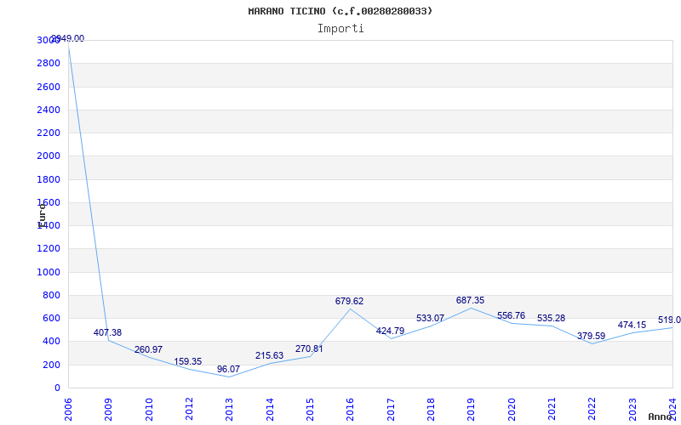Select the 535.28 data label
681x425 pixels.
tap(551, 318)
